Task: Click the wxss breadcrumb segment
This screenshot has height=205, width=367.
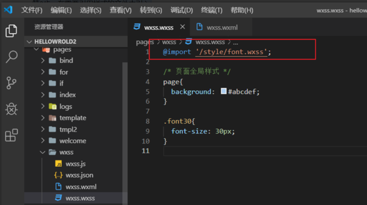Action: click(x=169, y=42)
